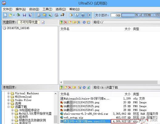The image size is (160, 124).
Task: Click the disc file list horizontal scrollbar
Action: pyautogui.click(x=110, y=82)
